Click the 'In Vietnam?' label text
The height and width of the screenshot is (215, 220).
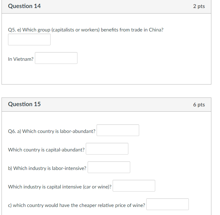click(21, 59)
